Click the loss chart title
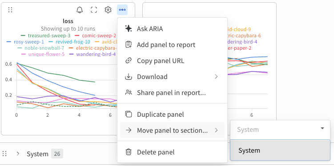Screen dimensions: 334x166 (68, 21)
